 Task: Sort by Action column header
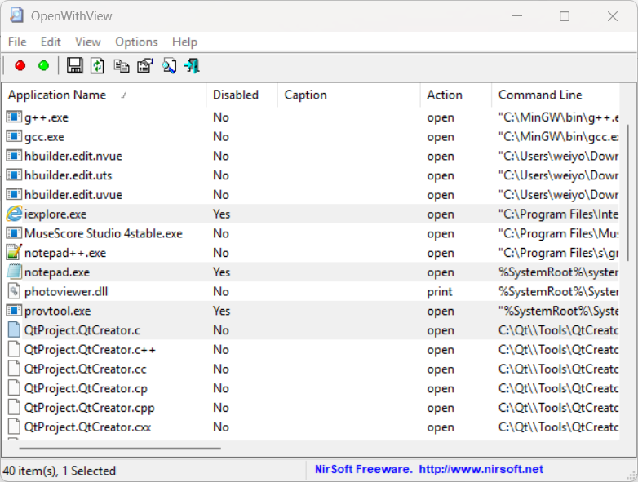[456, 95]
